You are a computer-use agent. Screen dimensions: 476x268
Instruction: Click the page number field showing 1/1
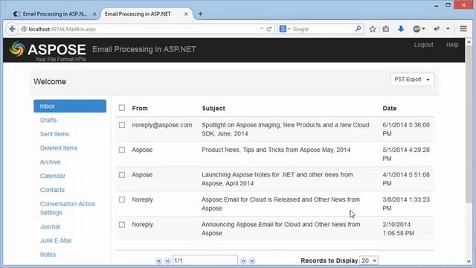pos(205,261)
